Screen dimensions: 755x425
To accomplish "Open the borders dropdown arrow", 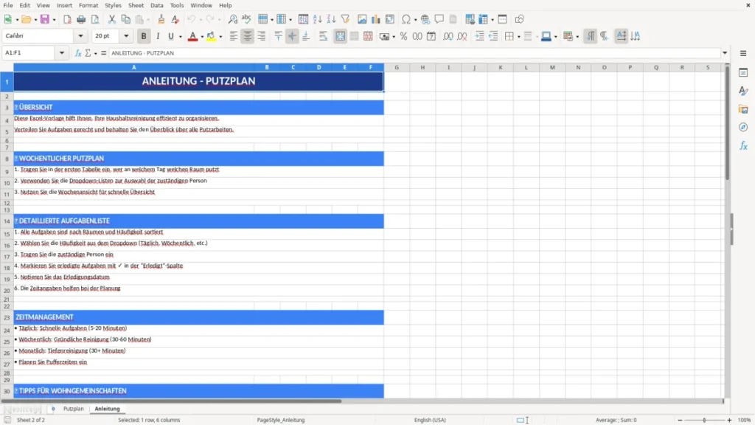I will (518, 36).
